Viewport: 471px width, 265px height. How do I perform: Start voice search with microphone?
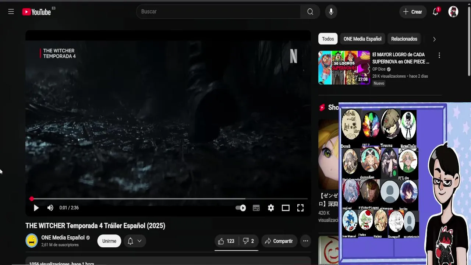(331, 12)
